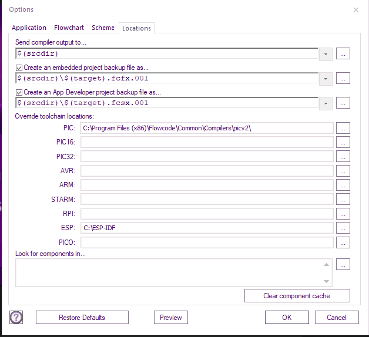Screen dimensions: 369x337
Task: Open the Flowchart tab
Action: click(69, 28)
